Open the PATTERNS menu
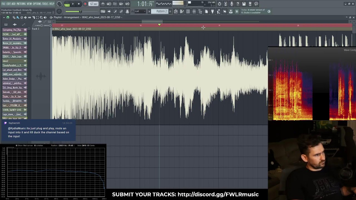The width and height of the screenshot is (356, 200). click(21, 4)
